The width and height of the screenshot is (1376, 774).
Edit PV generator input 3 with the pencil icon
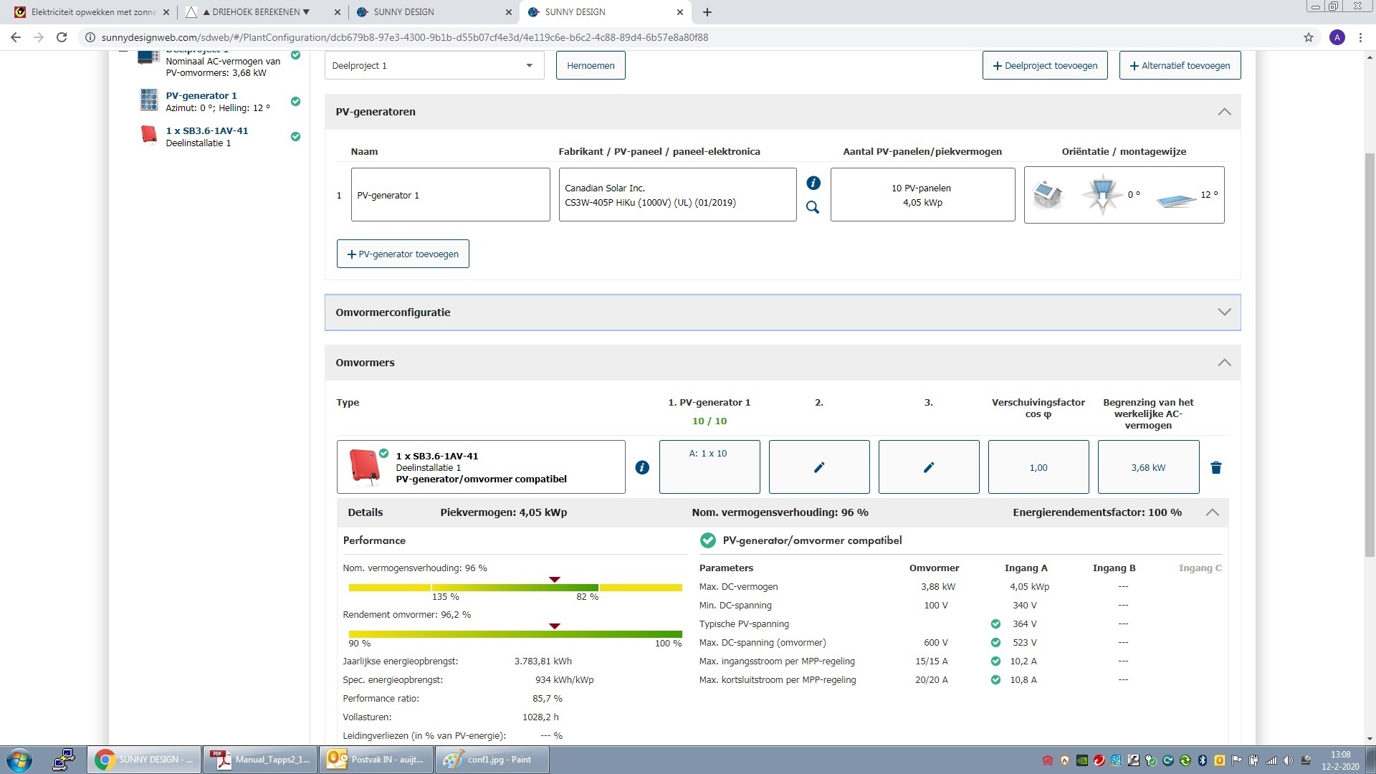pos(928,467)
